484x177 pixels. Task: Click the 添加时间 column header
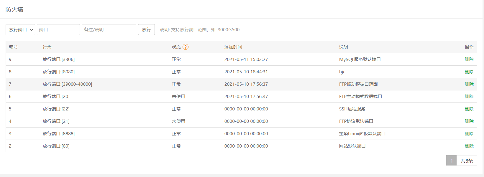pos(233,47)
